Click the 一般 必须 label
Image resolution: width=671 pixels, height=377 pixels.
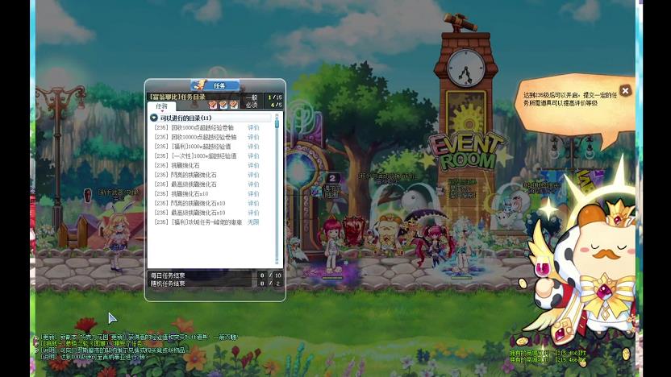252,101
